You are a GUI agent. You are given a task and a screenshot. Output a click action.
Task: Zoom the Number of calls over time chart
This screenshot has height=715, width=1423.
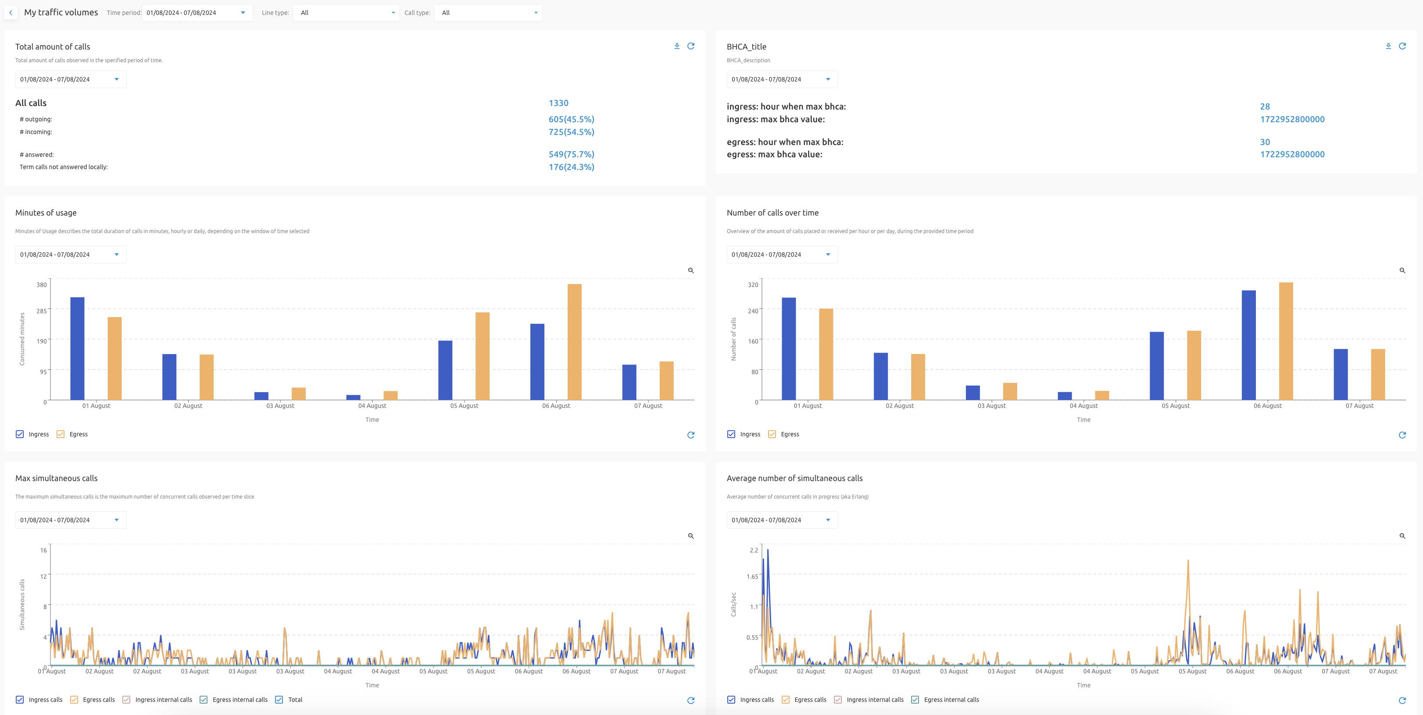coord(1402,270)
